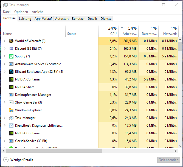Click the World of Warcraft icon
This screenshot has height=167, width=183.
click(x=11, y=41)
